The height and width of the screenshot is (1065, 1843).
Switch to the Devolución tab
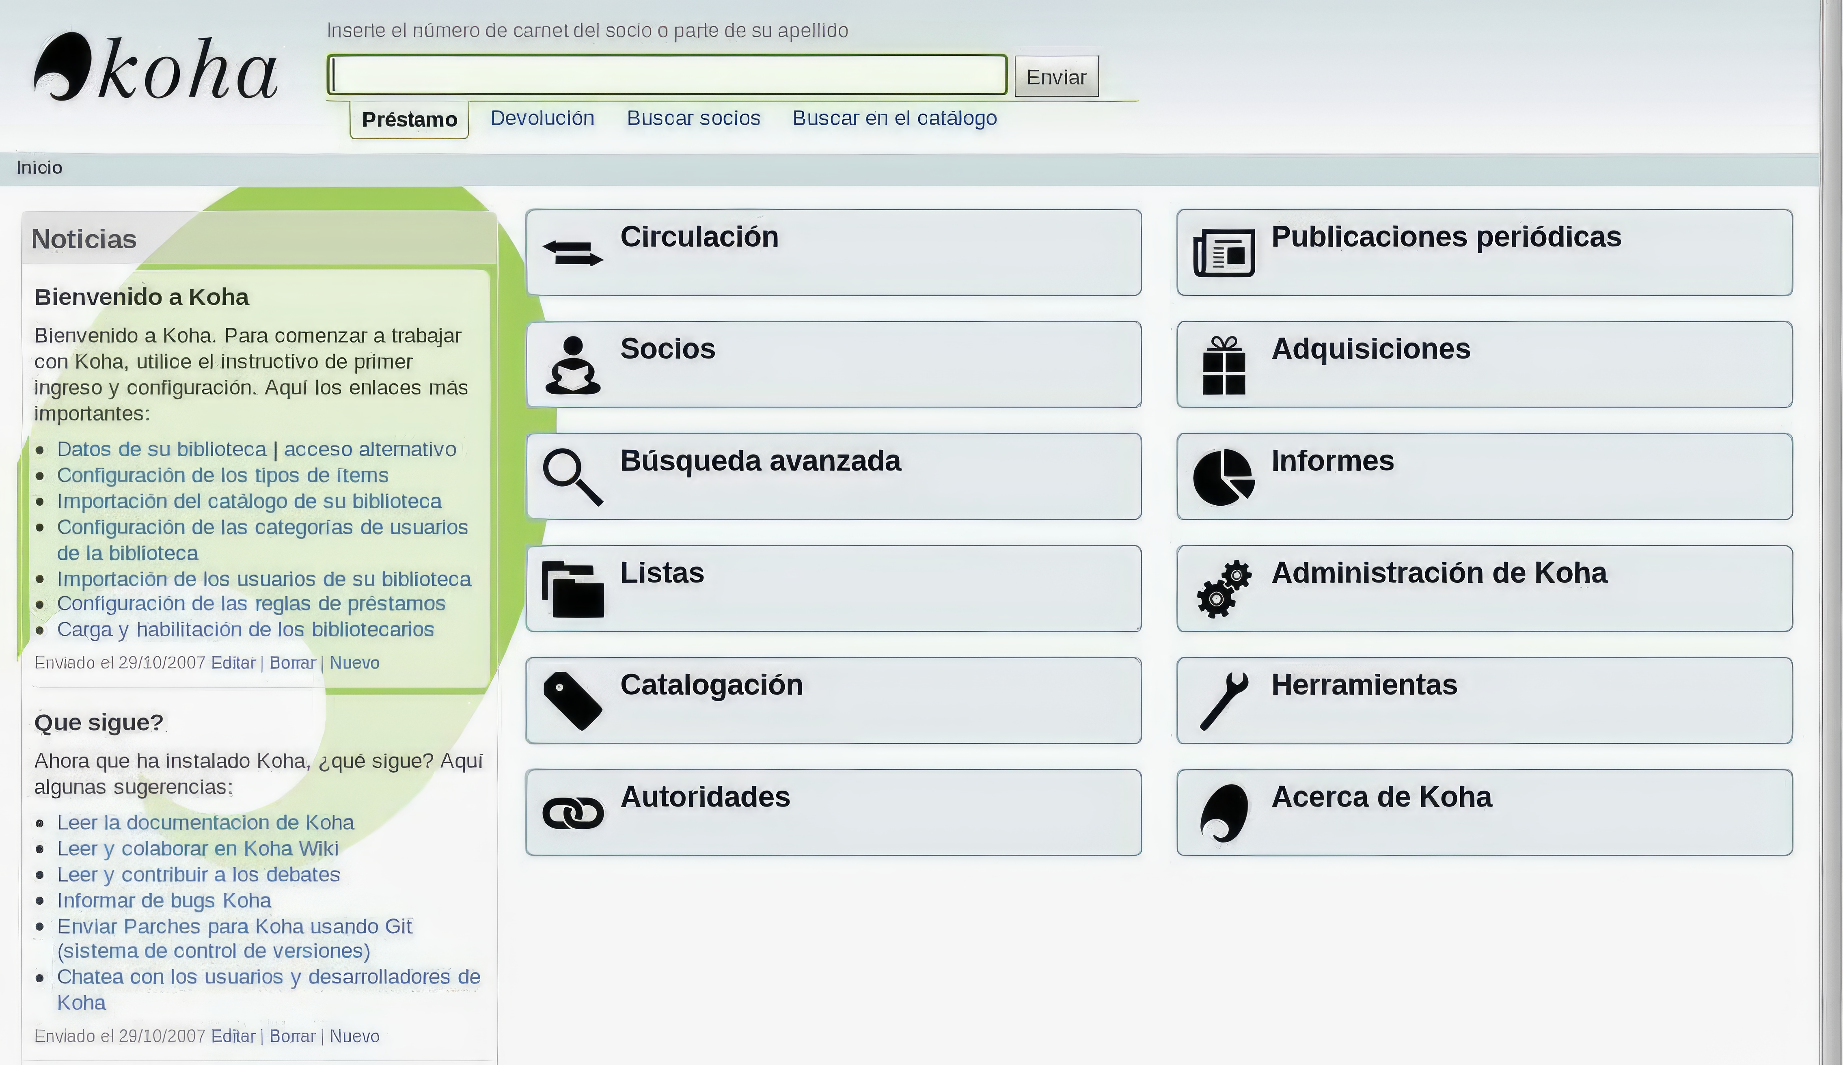(x=542, y=119)
